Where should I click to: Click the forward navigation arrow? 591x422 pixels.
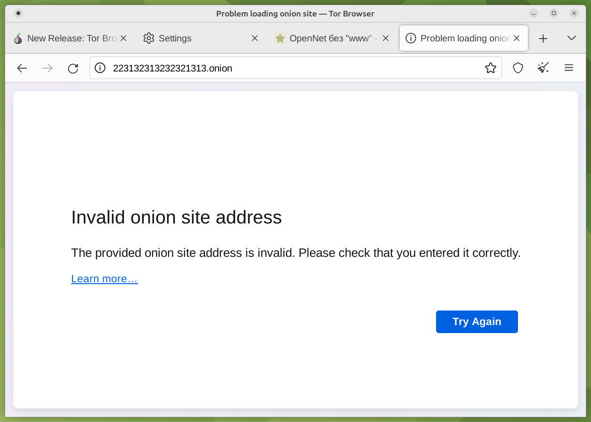pos(48,68)
